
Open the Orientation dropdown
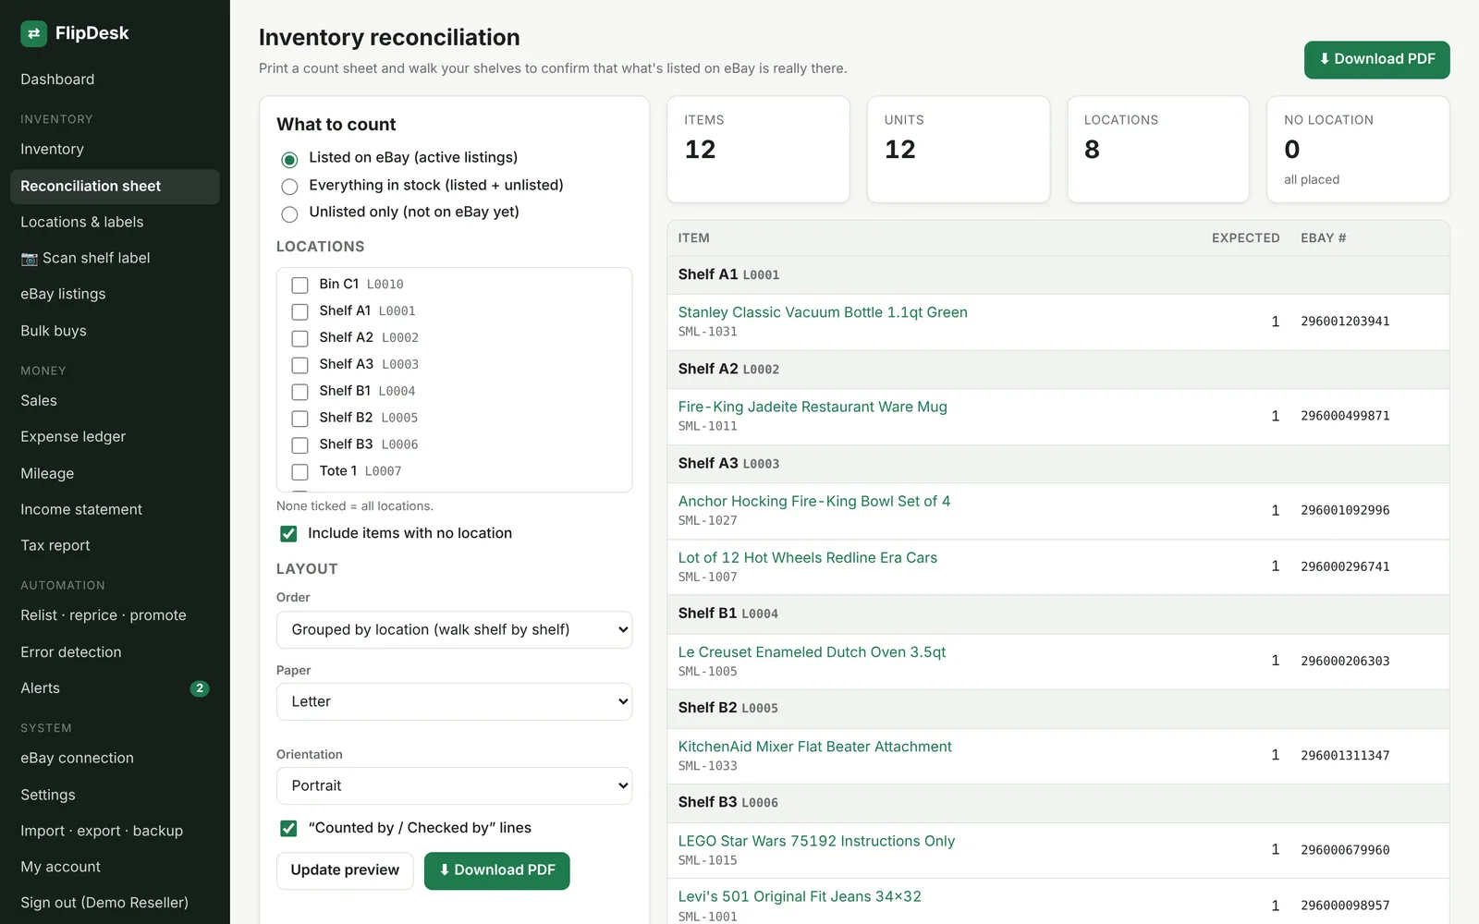pyautogui.click(x=454, y=785)
